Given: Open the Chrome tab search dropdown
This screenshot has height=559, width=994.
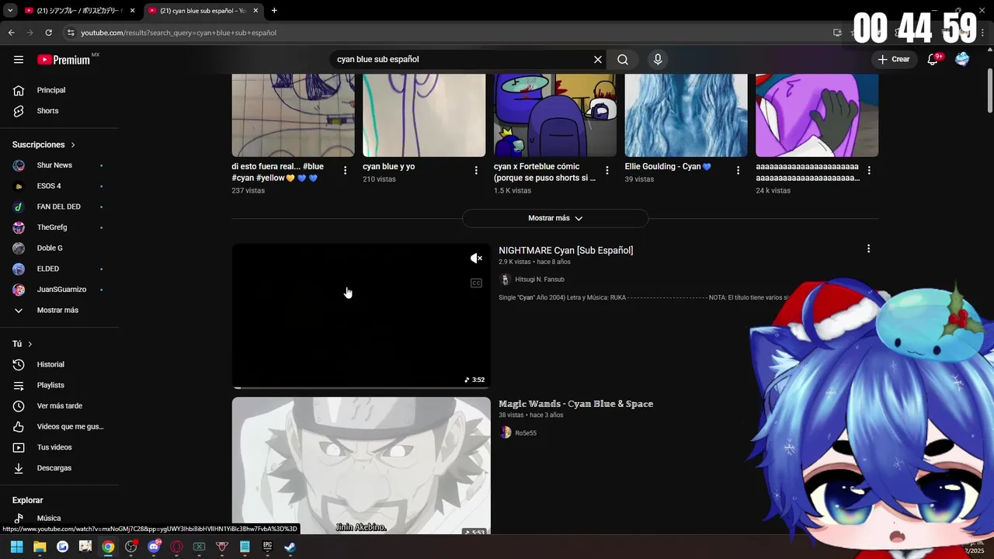Looking at the screenshot, I should coord(9,11).
